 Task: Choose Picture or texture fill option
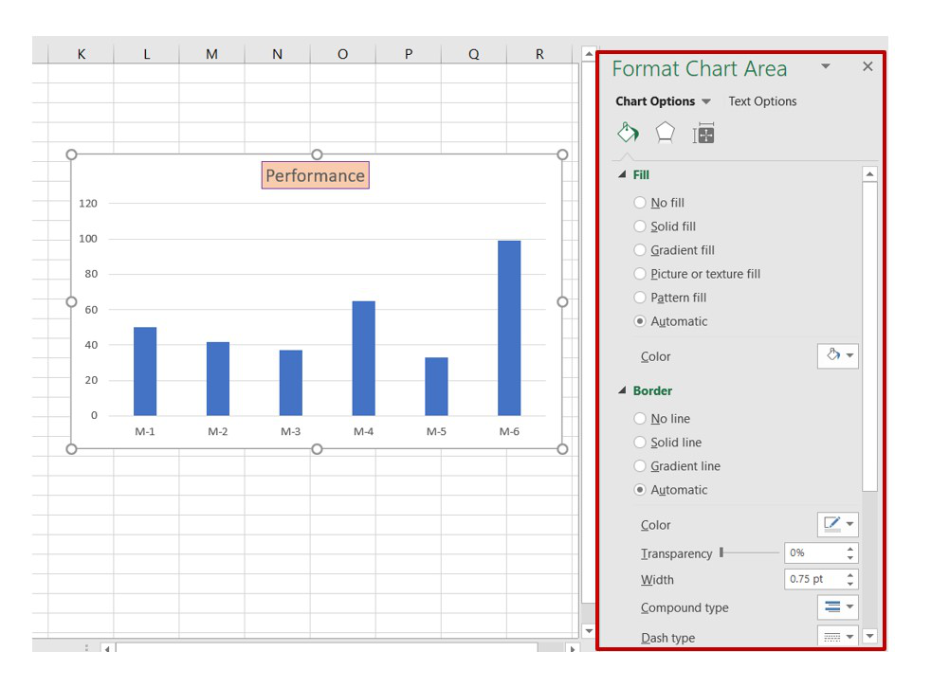click(x=640, y=274)
